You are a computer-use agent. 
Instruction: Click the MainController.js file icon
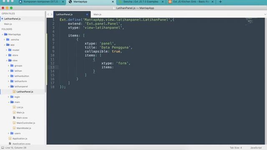pos(14,123)
